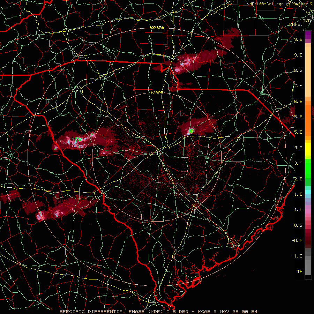Click the 00:54 timestamp in the caption
This screenshot has width=314, height=314.
[249, 312]
